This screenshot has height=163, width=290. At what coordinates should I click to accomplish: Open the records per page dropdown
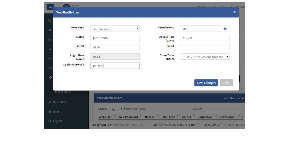point(115,109)
